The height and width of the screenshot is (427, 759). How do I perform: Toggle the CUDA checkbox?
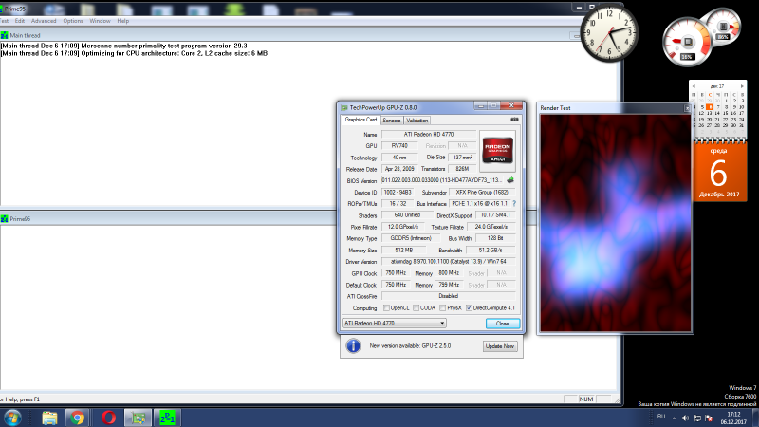[417, 307]
